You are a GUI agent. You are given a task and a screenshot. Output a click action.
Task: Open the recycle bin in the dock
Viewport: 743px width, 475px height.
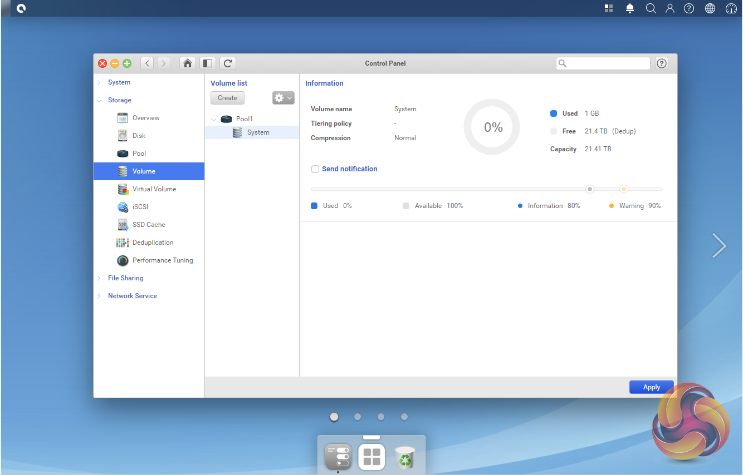coord(405,457)
